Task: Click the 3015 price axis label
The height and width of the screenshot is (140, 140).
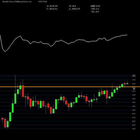Action: point(134,106)
